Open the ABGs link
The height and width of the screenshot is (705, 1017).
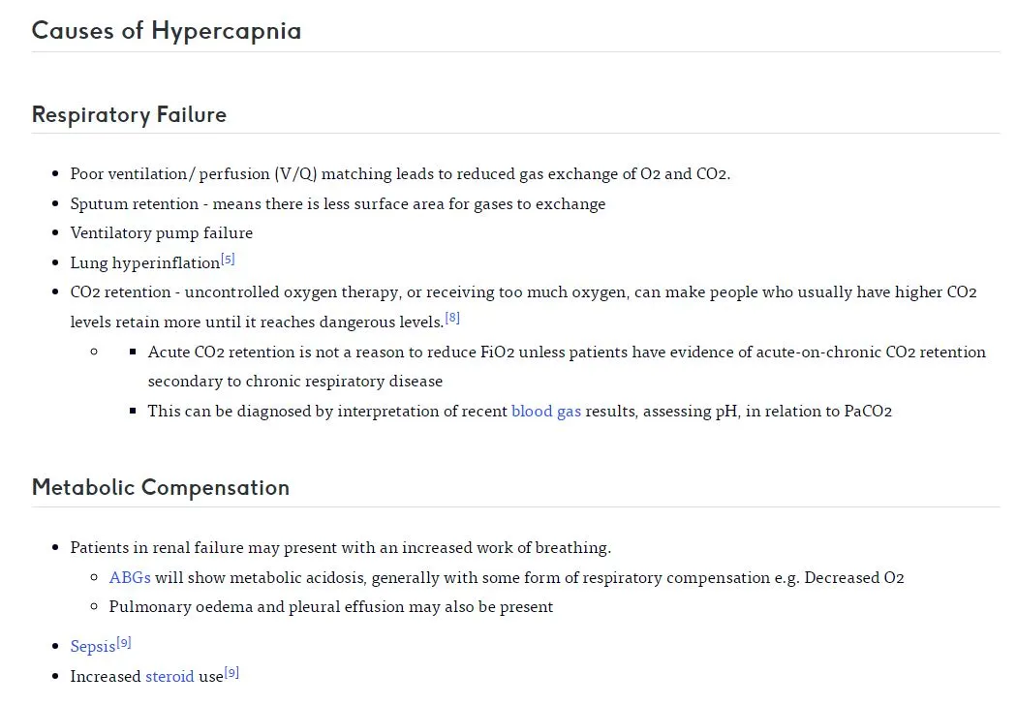click(130, 577)
